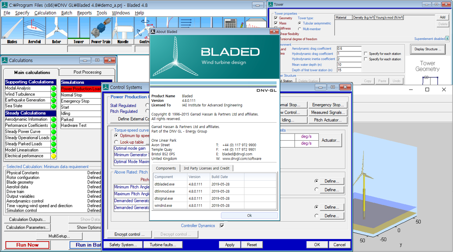
Task: Click Sea State green status light
Action: click(x=54, y=106)
